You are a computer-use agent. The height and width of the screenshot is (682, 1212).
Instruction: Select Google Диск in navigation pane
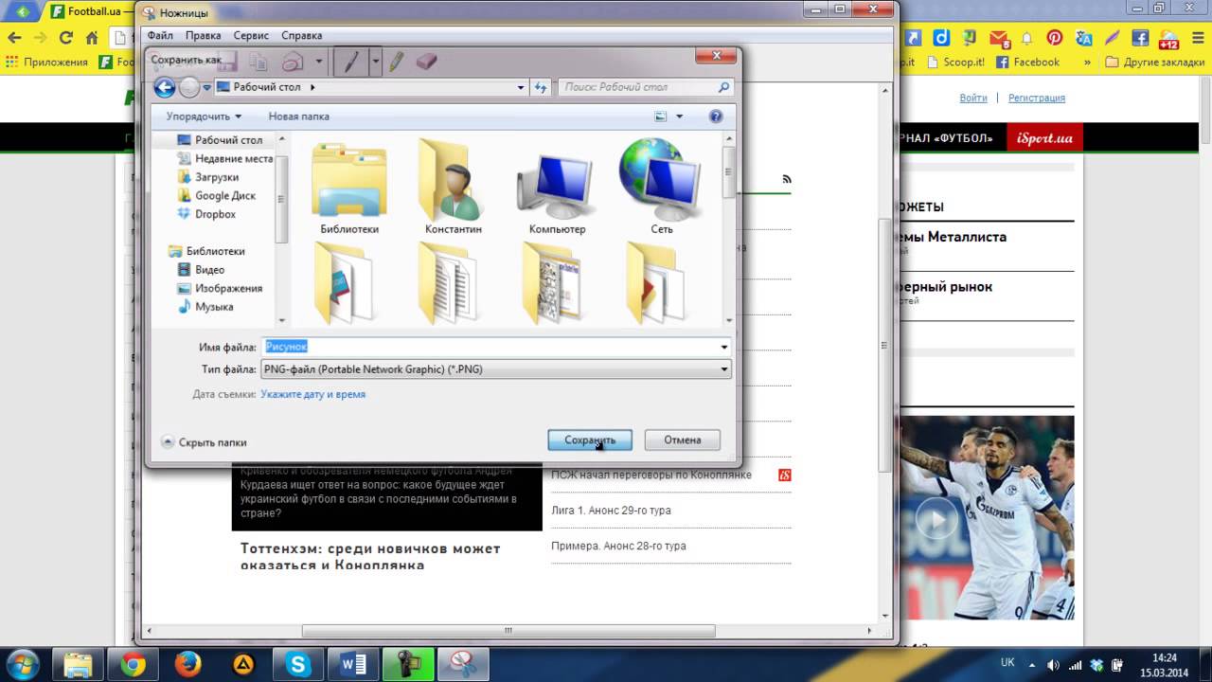[x=217, y=195]
